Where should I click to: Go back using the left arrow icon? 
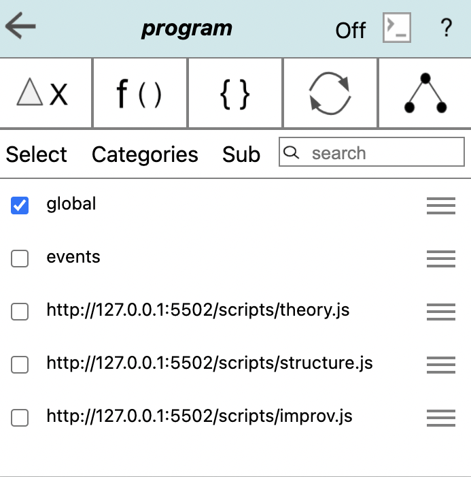[20, 26]
